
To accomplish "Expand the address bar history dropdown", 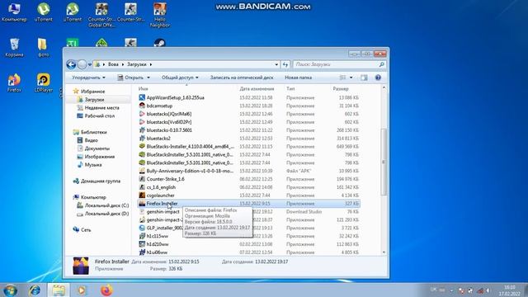I will point(276,64).
